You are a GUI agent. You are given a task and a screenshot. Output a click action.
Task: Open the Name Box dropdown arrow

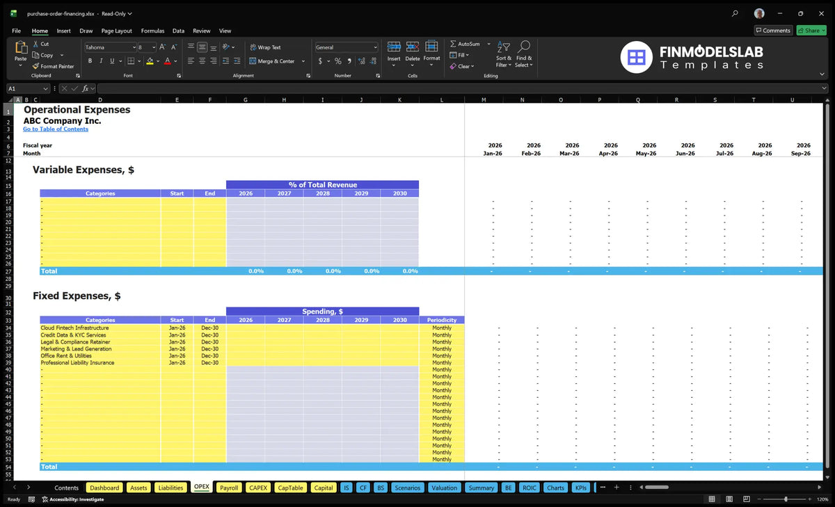pyautogui.click(x=46, y=88)
